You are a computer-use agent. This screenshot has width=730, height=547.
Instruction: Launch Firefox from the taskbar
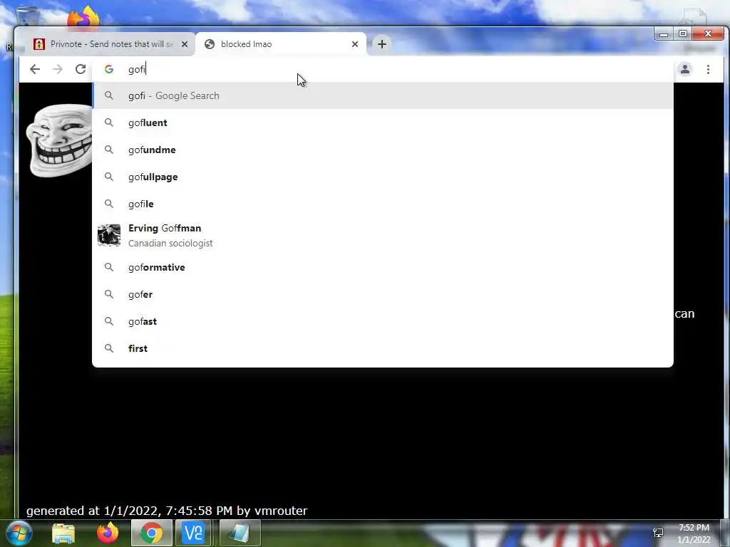click(108, 533)
